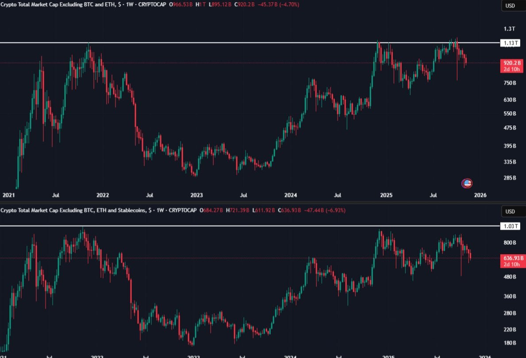Click the red 636.93B current price label
The width and height of the screenshot is (526, 358).
[511, 258]
